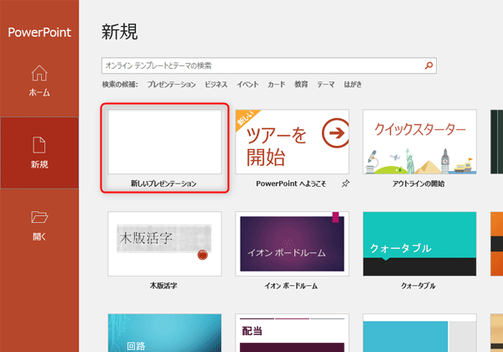Image resolution: width=503 pixels, height=352 pixels.
Task: Click the イオン ボードルーム caption below thumbnail
Action: pyautogui.click(x=291, y=286)
